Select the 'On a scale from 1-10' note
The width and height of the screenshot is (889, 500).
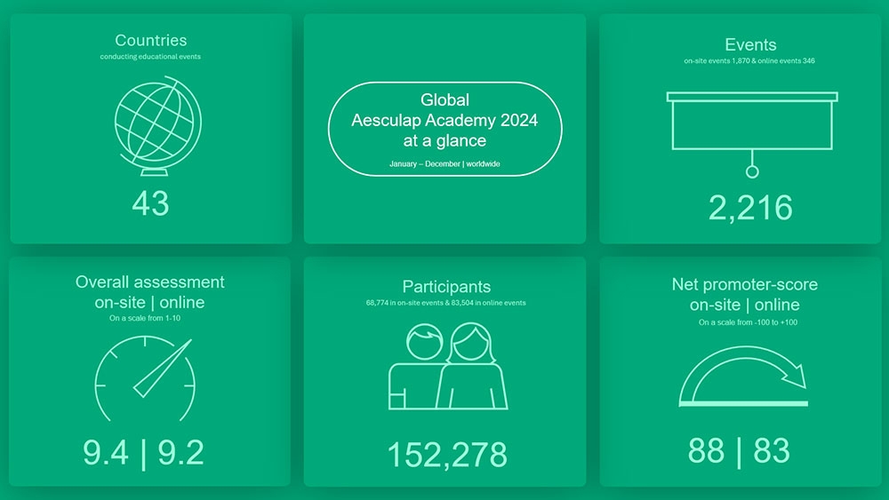coord(145,318)
